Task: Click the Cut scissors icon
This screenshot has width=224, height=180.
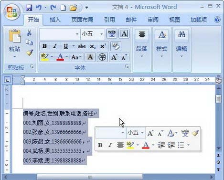Action: [29, 32]
